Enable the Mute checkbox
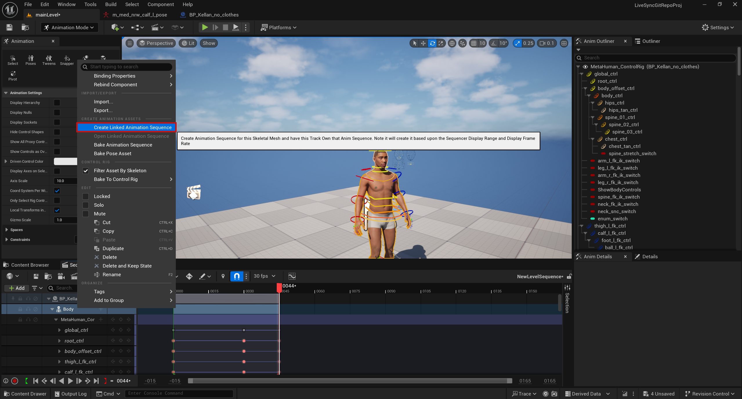The width and height of the screenshot is (742, 399). coord(86,214)
